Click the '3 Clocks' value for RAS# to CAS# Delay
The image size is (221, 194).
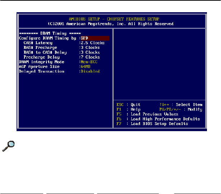pyautogui.click(x=90, y=52)
